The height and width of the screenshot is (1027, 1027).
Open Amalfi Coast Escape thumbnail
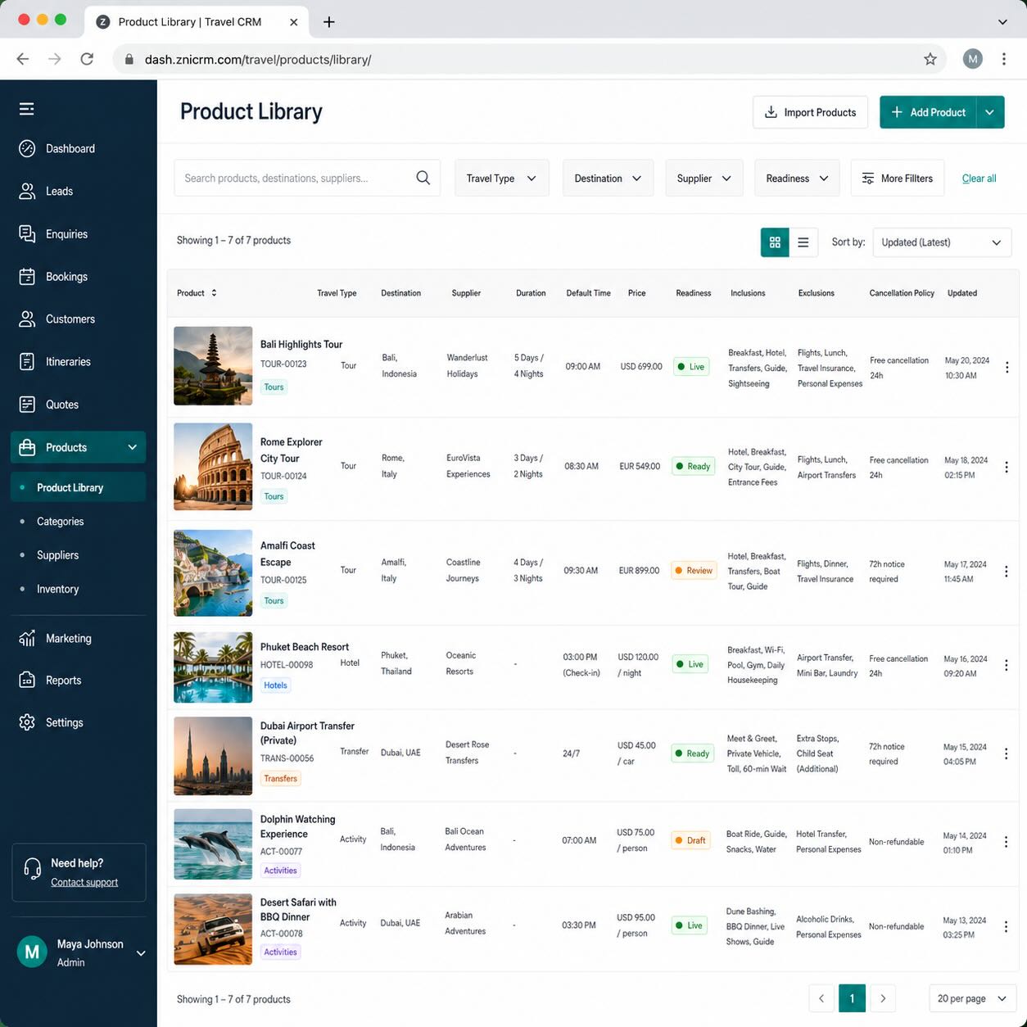click(213, 572)
